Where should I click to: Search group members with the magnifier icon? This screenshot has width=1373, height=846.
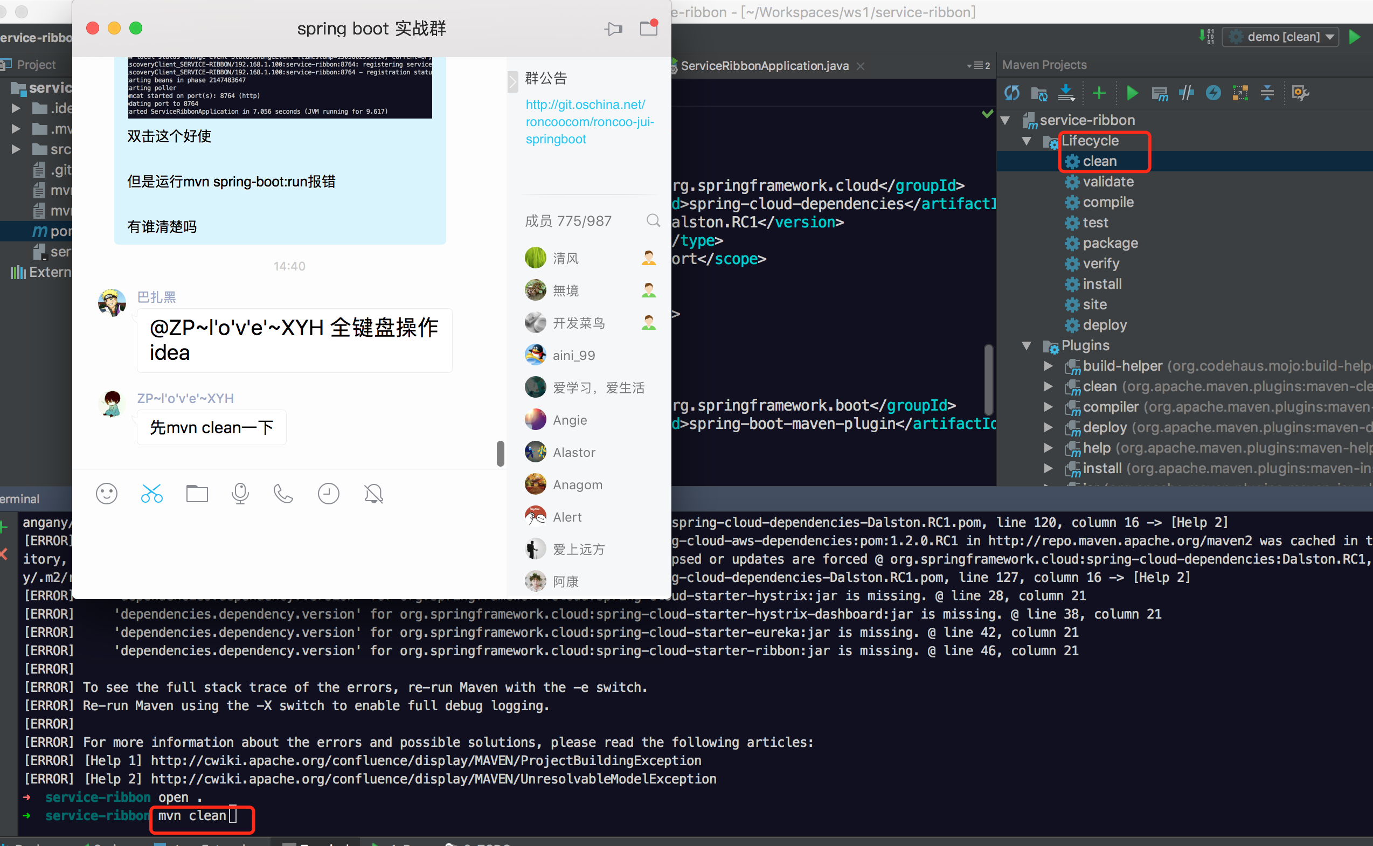(x=653, y=220)
